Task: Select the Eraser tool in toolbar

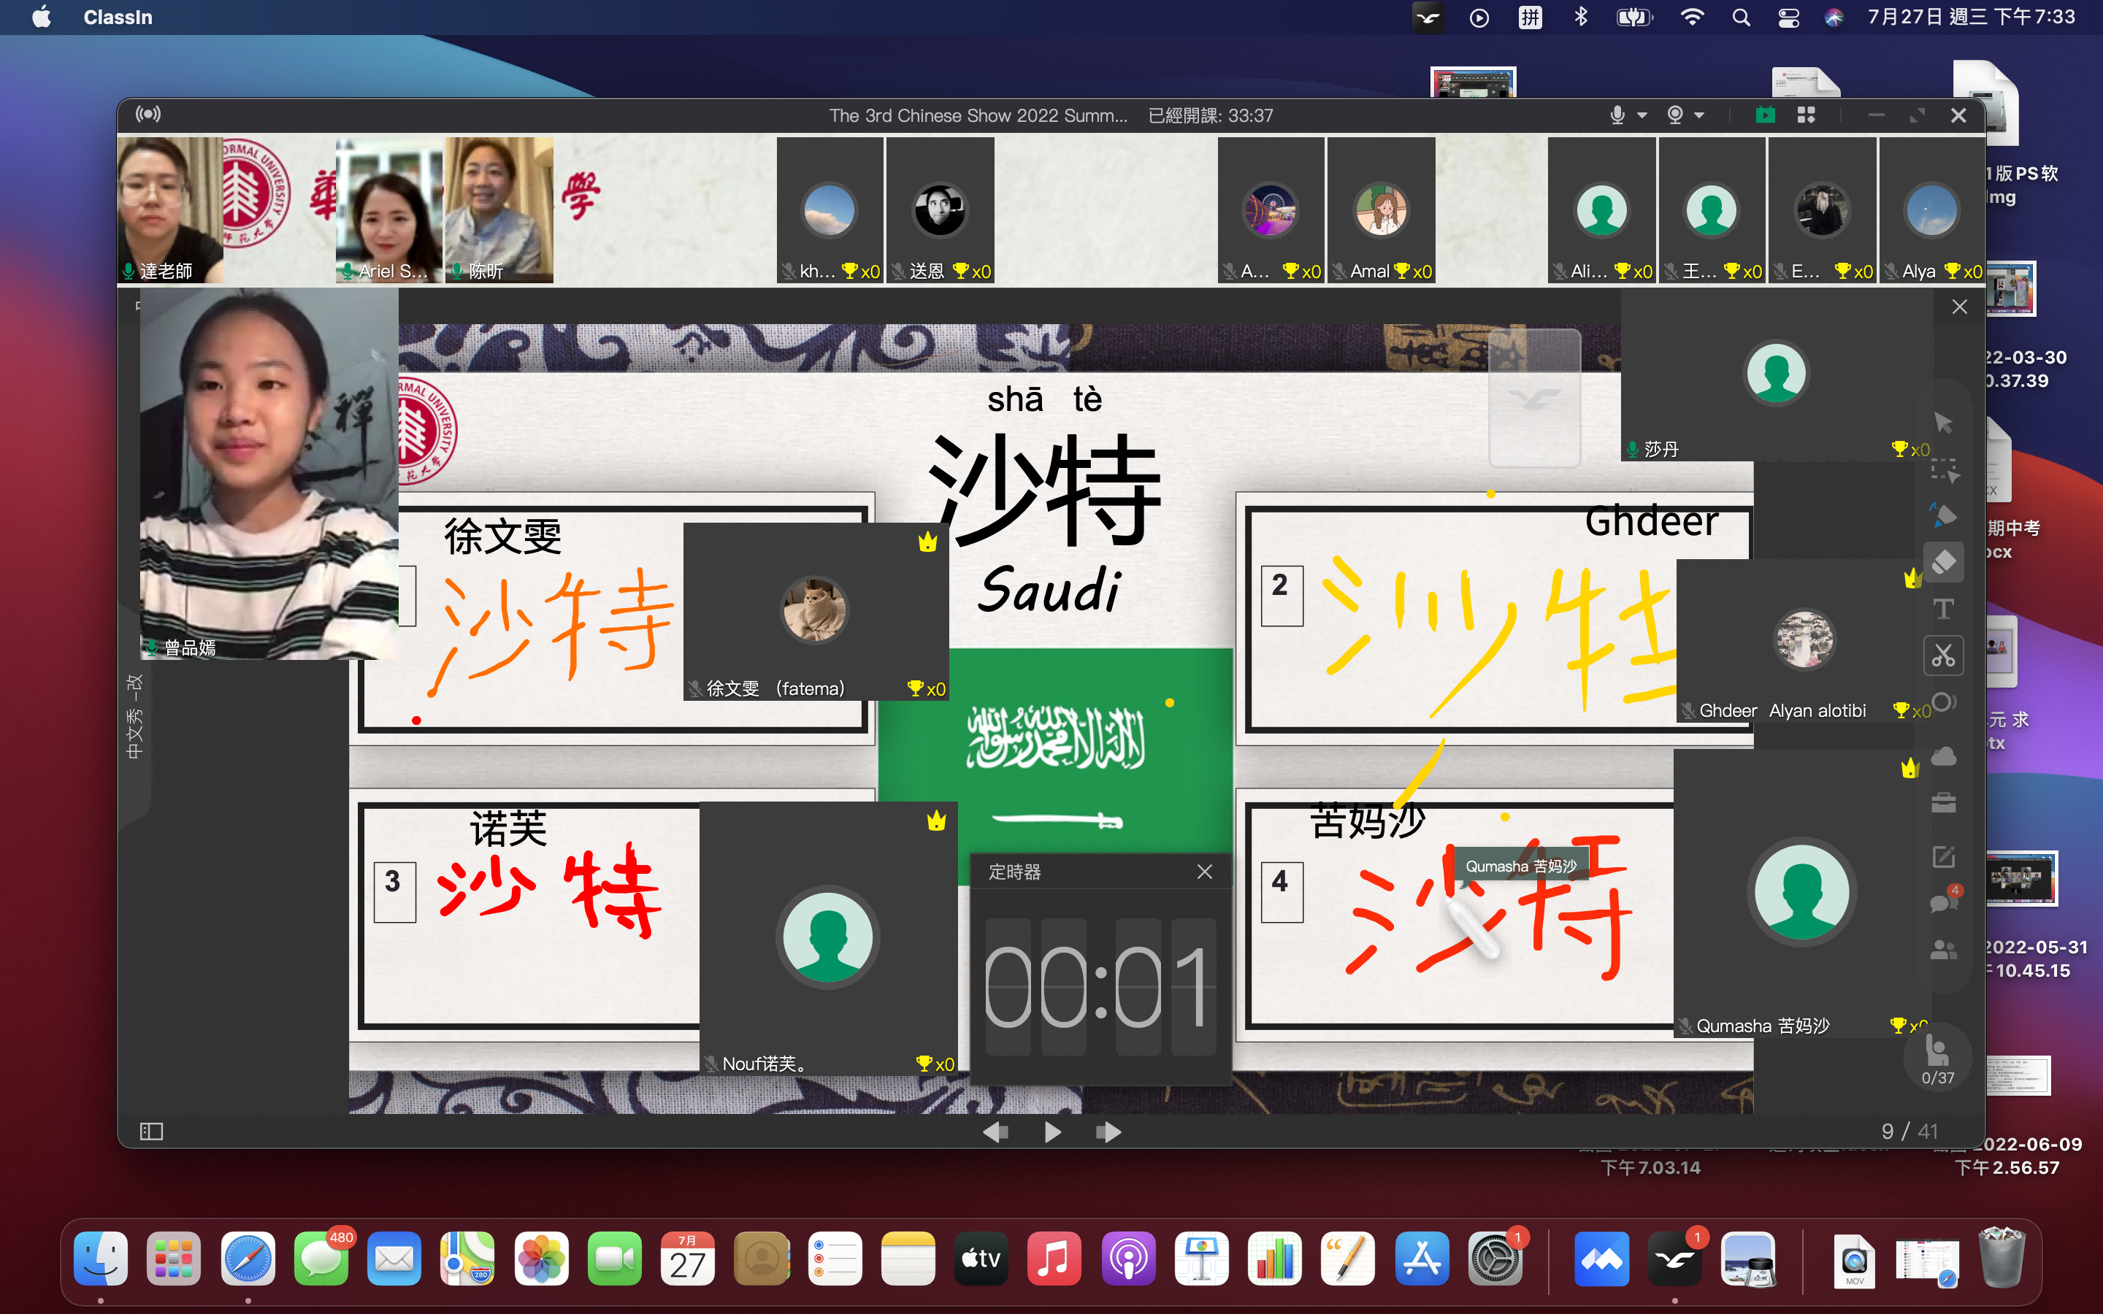Action: point(1943,562)
